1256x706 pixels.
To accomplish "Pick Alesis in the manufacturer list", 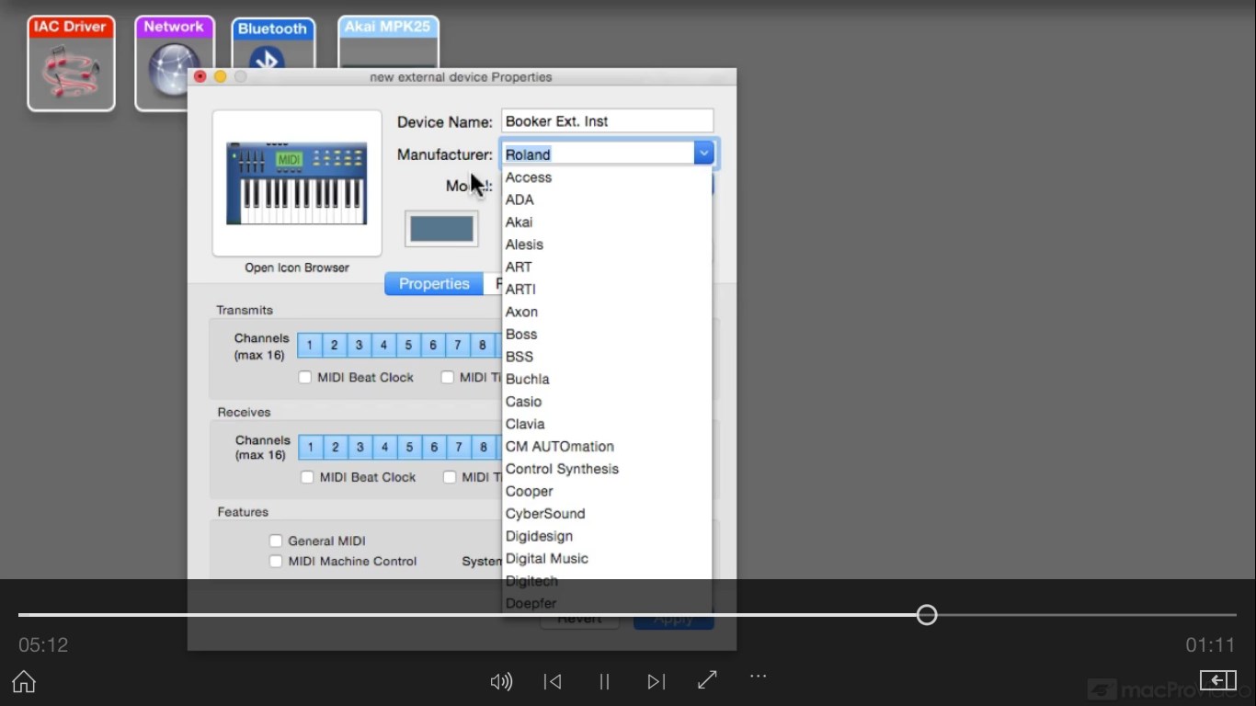I will [x=607, y=245].
